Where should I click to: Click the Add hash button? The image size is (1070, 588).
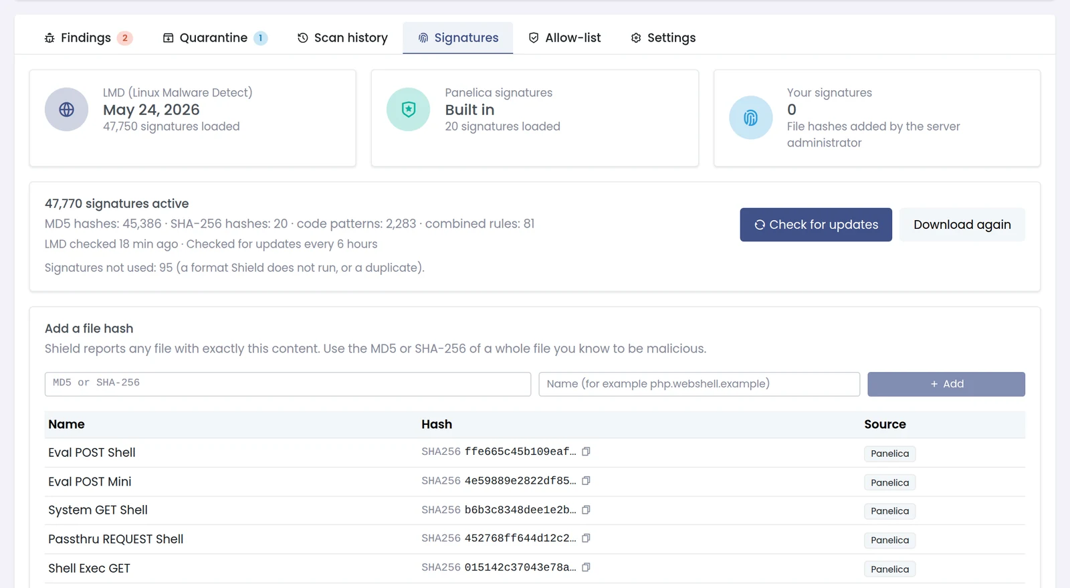tap(946, 384)
